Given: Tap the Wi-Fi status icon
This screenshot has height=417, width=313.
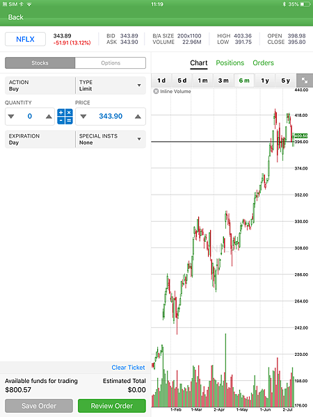Looking at the screenshot, I should pos(29,4).
